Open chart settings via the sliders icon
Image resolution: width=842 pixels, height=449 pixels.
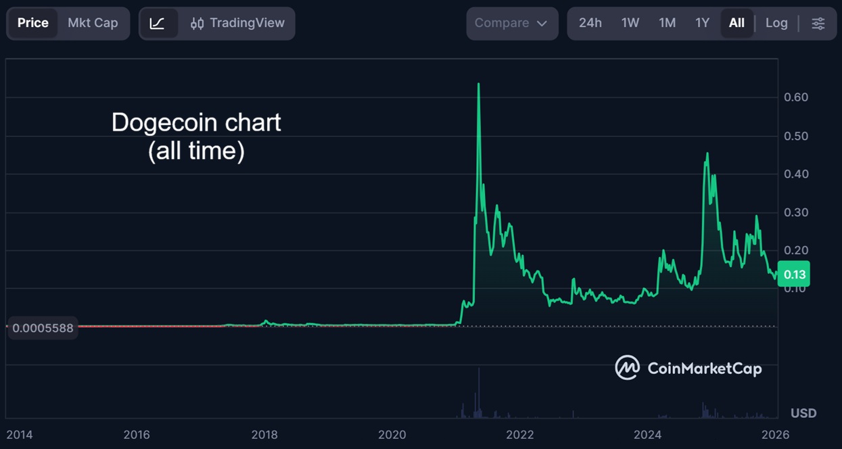[x=818, y=22]
